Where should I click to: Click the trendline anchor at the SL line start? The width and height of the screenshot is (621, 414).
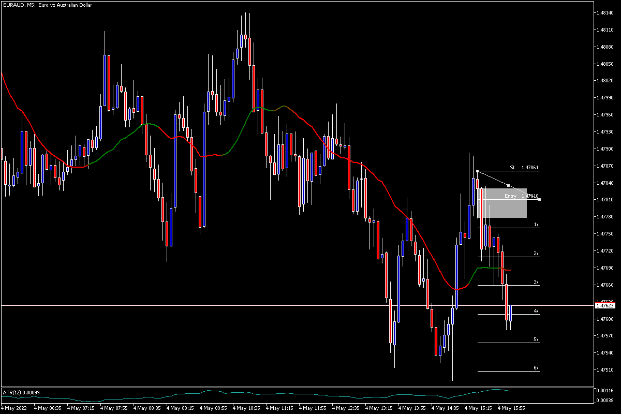[477, 171]
